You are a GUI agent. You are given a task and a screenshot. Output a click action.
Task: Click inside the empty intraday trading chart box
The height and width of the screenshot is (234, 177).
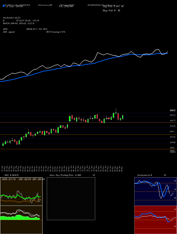coord(71,199)
